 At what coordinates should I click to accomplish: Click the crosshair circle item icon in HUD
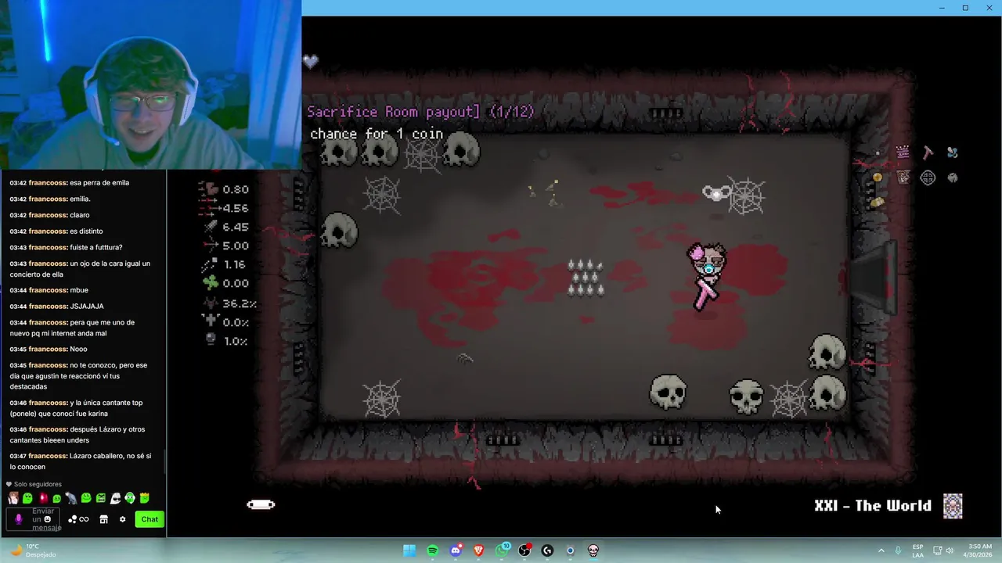[928, 178]
